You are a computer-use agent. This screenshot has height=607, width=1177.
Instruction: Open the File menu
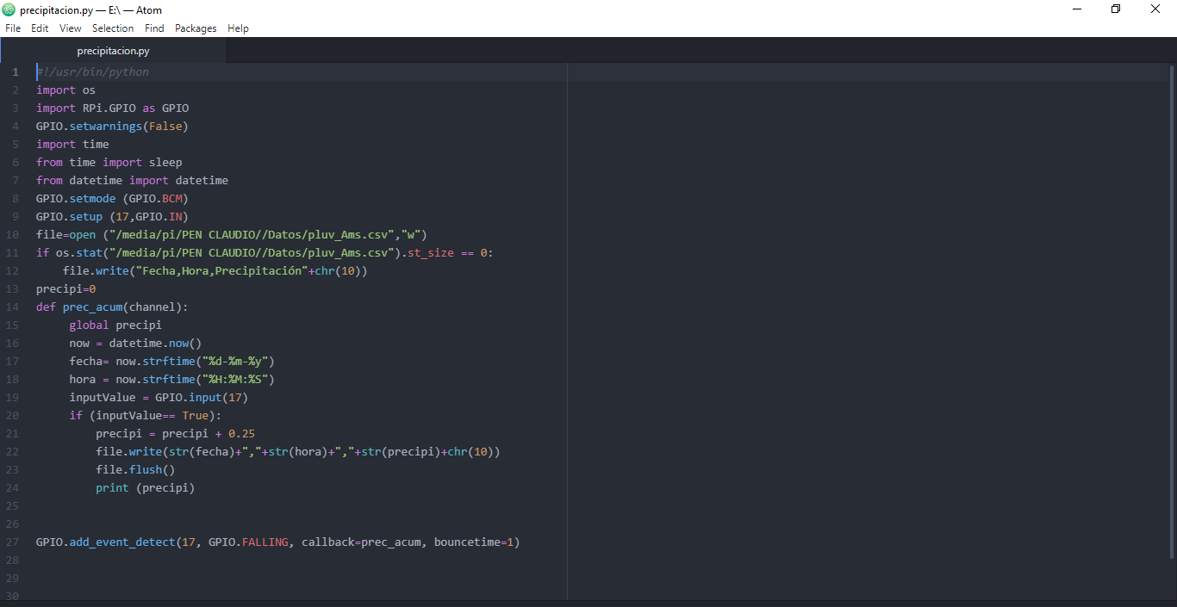[13, 28]
